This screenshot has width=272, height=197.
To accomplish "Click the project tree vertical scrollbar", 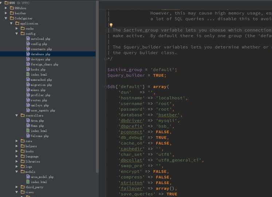I will tap(97, 73).
